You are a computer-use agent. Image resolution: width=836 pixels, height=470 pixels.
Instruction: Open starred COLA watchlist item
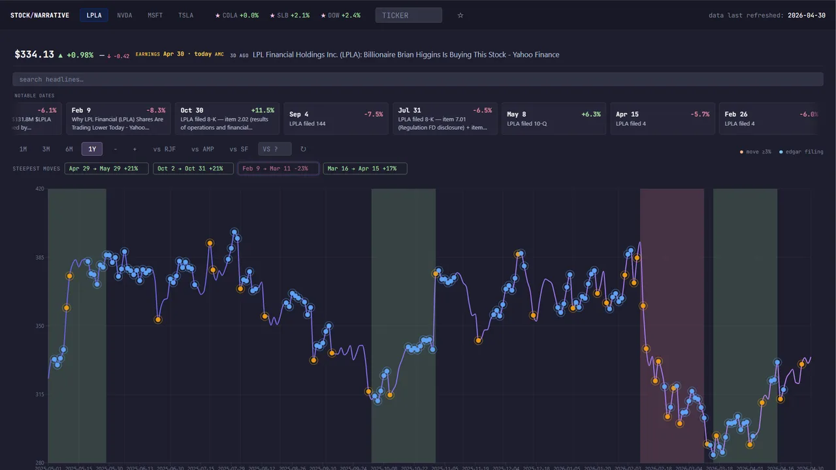(x=236, y=15)
